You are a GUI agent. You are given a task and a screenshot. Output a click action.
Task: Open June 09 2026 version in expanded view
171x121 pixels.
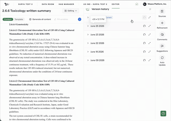150,60
